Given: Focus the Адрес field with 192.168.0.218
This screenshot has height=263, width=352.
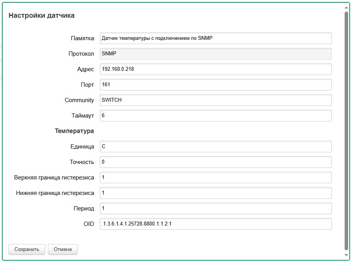Looking at the screenshot, I should click(215, 69).
